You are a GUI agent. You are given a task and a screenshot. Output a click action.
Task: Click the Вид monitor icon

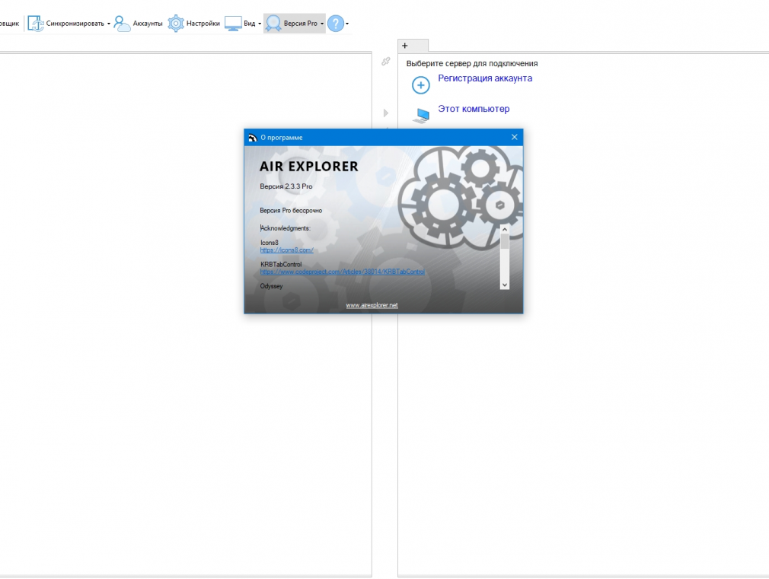(233, 23)
